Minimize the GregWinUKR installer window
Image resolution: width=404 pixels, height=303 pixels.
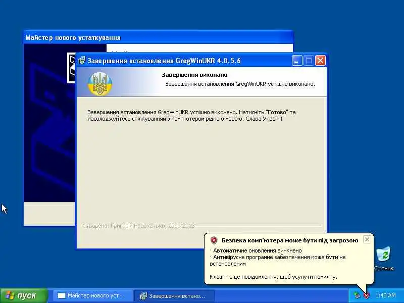(297, 61)
